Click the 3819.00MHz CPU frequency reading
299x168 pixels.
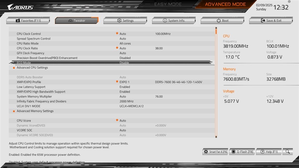click(x=236, y=46)
